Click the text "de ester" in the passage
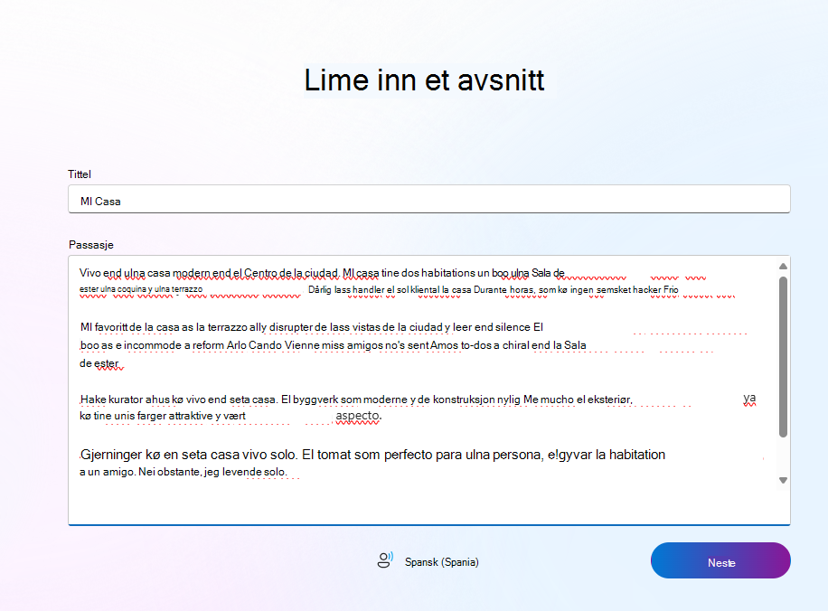 click(99, 363)
